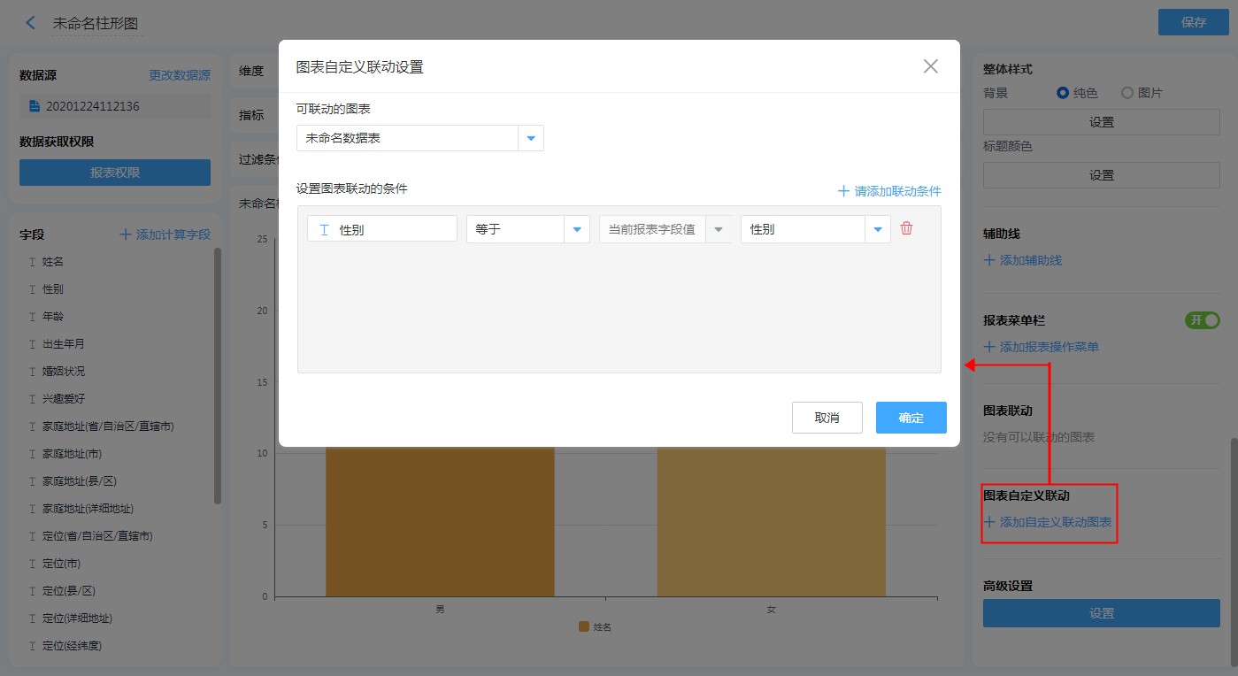This screenshot has height=676, width=1238.
Task: Click the 姓名 legend color swatch
Action: click(x=584, y=626)
